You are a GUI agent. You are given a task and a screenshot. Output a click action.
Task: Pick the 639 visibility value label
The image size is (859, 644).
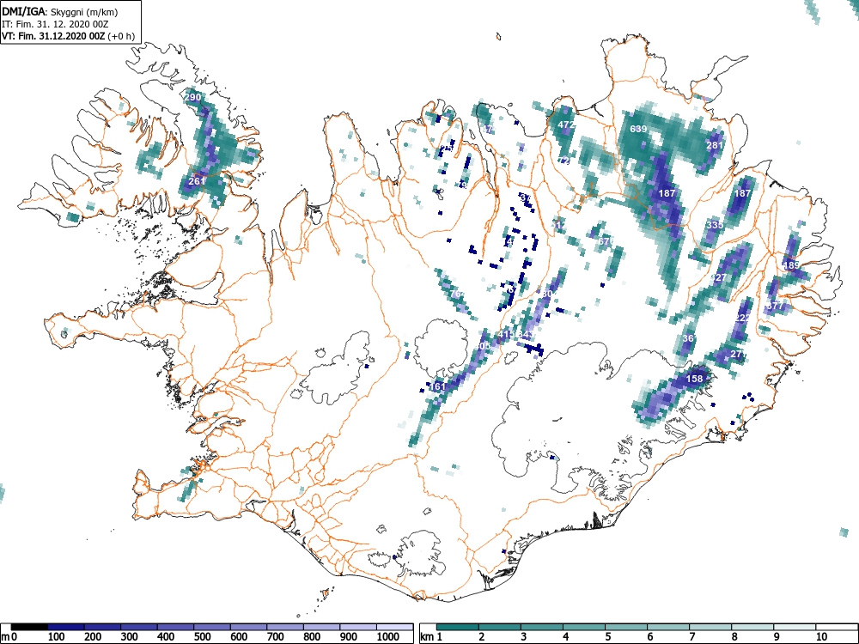pos(638,129)
